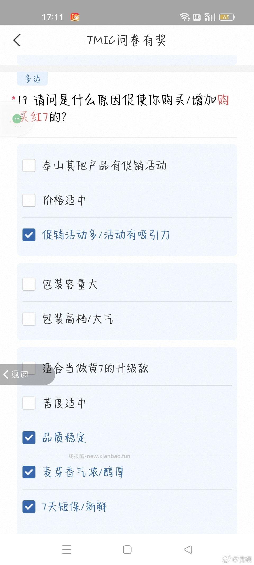
Task: Select the 苦度适中 checkbox
Action: [x=29, y=403]
